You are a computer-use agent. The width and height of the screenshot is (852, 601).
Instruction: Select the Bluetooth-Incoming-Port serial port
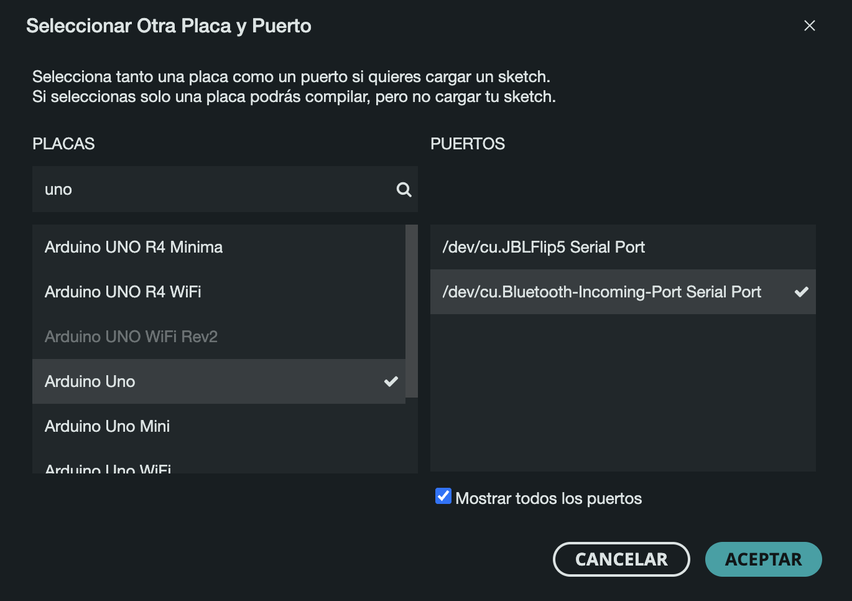tap(601, 292)
